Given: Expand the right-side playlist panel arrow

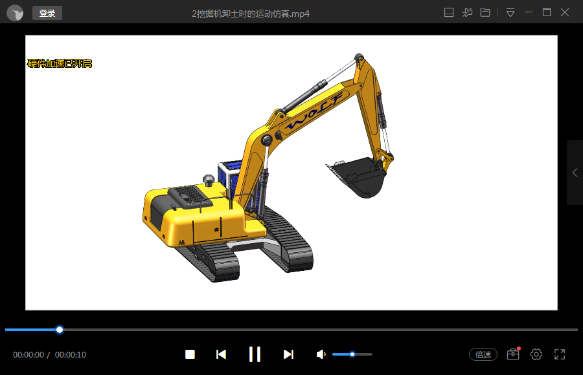Looking at the screenshot, I should click(575, 173).
